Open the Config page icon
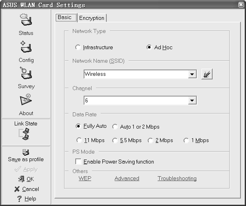The image size is (246, 206). [26, 48]
